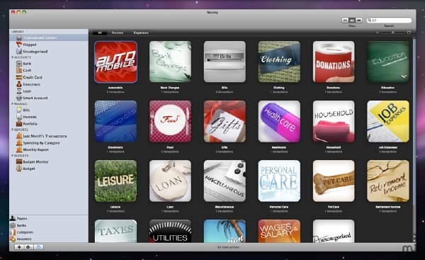This screenshot has width=425, height=260.
Task: Open the gear action menu
Action: pos(29,247)
